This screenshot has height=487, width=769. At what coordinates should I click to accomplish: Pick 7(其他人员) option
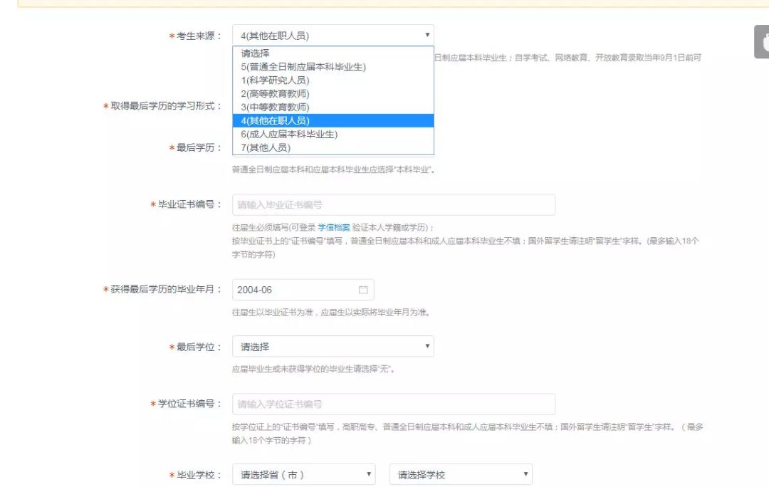[266, 148]
